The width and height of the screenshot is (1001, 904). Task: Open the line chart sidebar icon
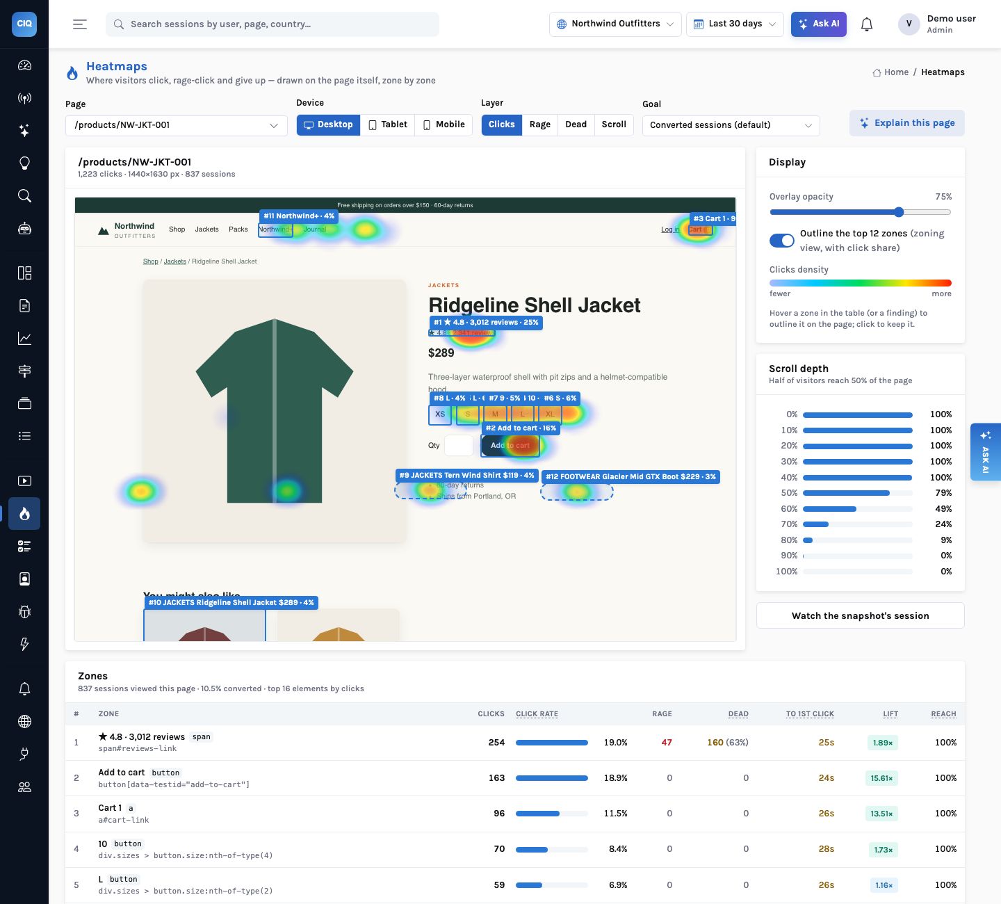pos(24,339)
